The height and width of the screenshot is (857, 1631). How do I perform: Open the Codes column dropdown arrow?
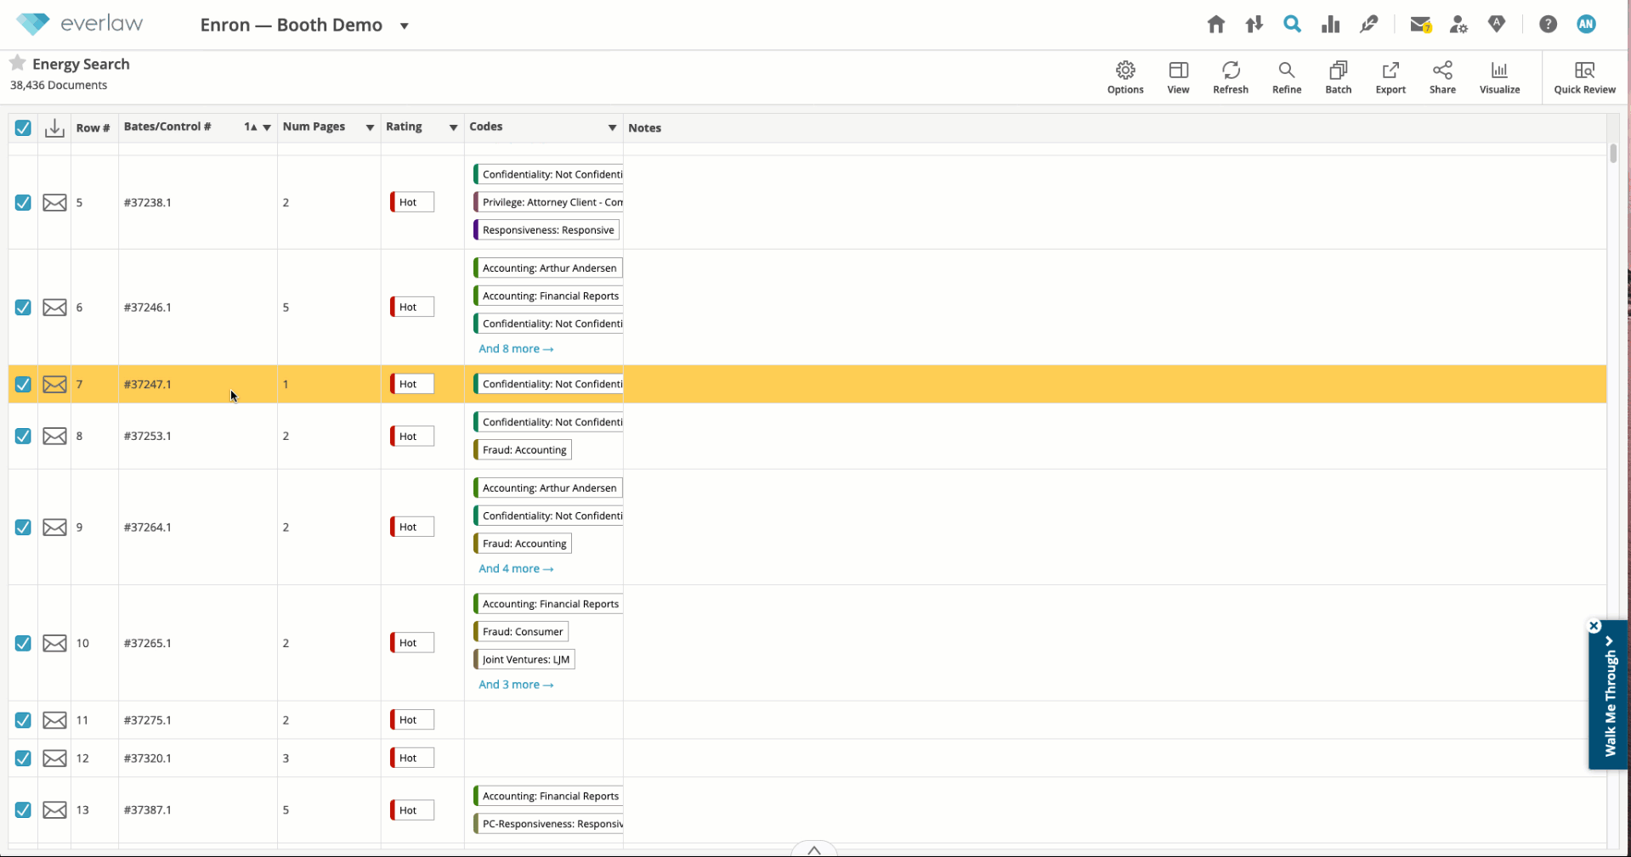pyautogui.click(x=612, y=127)
